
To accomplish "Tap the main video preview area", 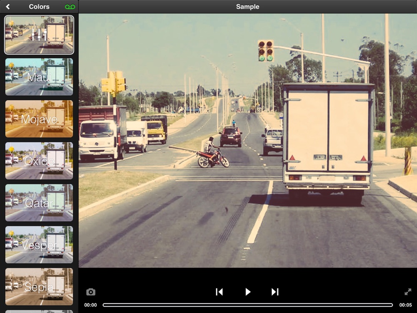I will [x=248, y=140].
